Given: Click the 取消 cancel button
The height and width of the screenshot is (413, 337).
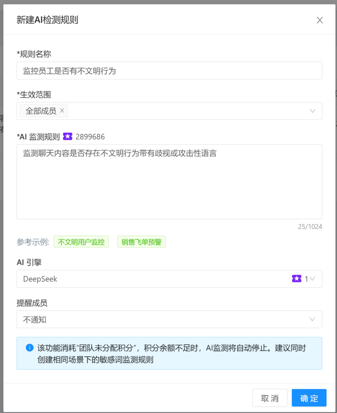Looking at the screenshot, I should [270, 398].
